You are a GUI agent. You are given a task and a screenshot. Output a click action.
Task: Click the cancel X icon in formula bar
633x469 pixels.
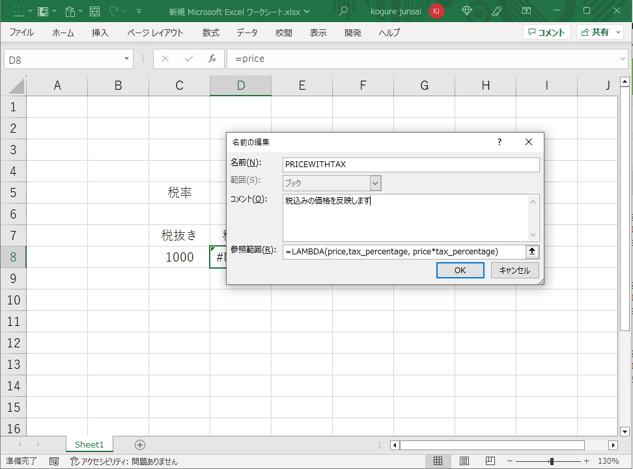165,59
